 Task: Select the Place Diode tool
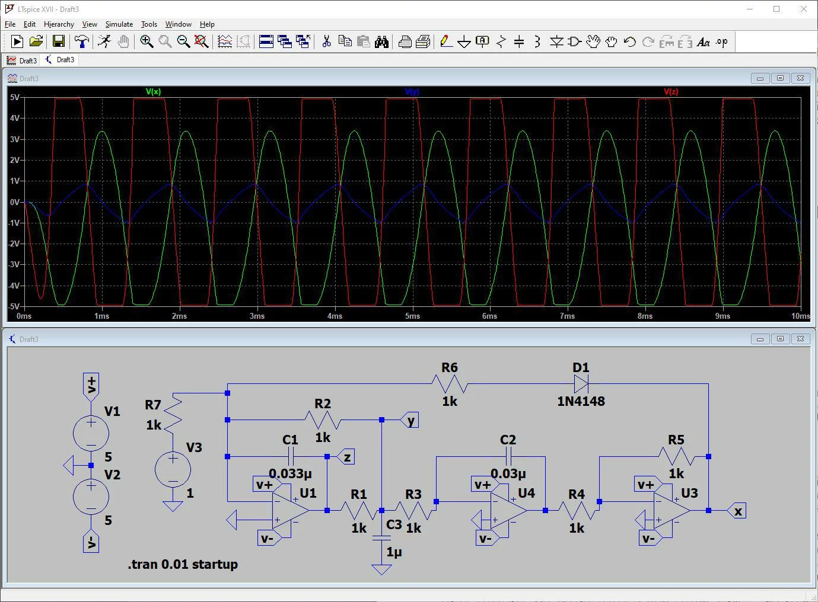click(x=556, y=41)
